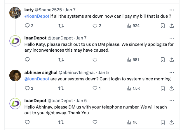The height and width of the screenshot is (130, 183).
Task: Like katy's tweet with 2 likes
Action: pos(95,26)
